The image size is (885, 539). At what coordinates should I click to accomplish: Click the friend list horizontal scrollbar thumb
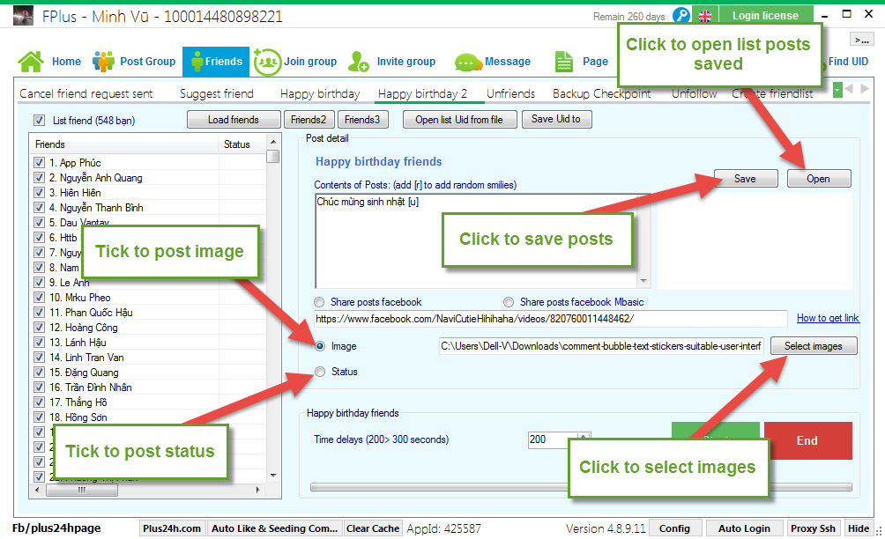[x=82, y=490]
